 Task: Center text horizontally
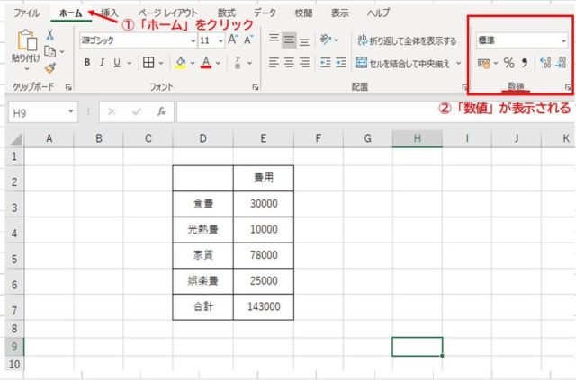[x=289, y=63]
